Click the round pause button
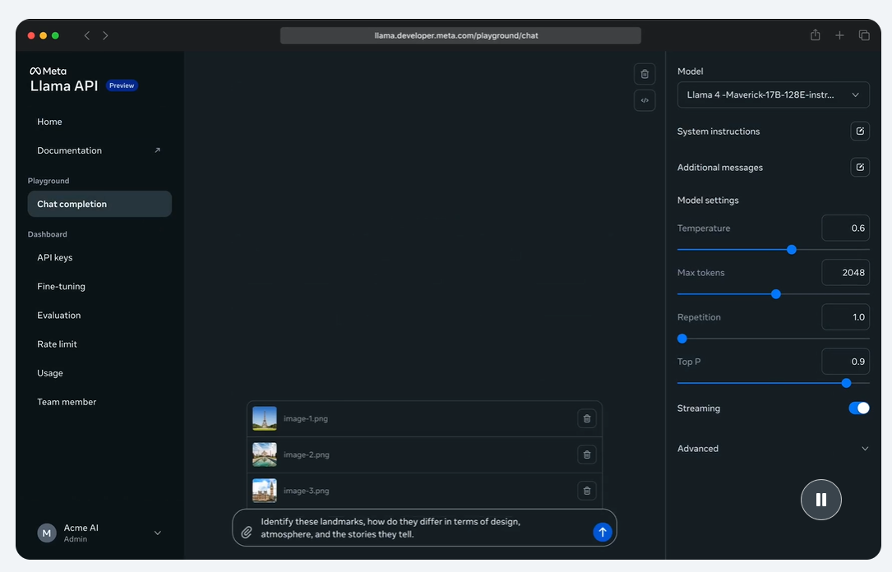 (821, 500)
